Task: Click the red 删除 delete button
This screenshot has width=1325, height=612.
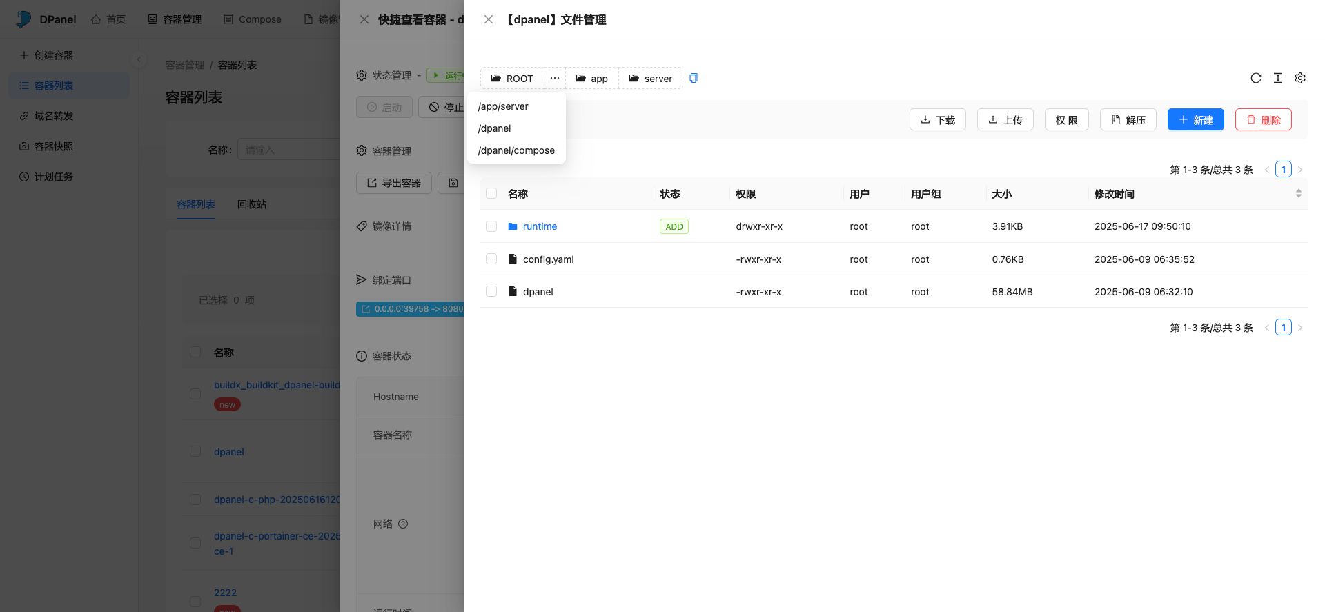Action: 1263,119
